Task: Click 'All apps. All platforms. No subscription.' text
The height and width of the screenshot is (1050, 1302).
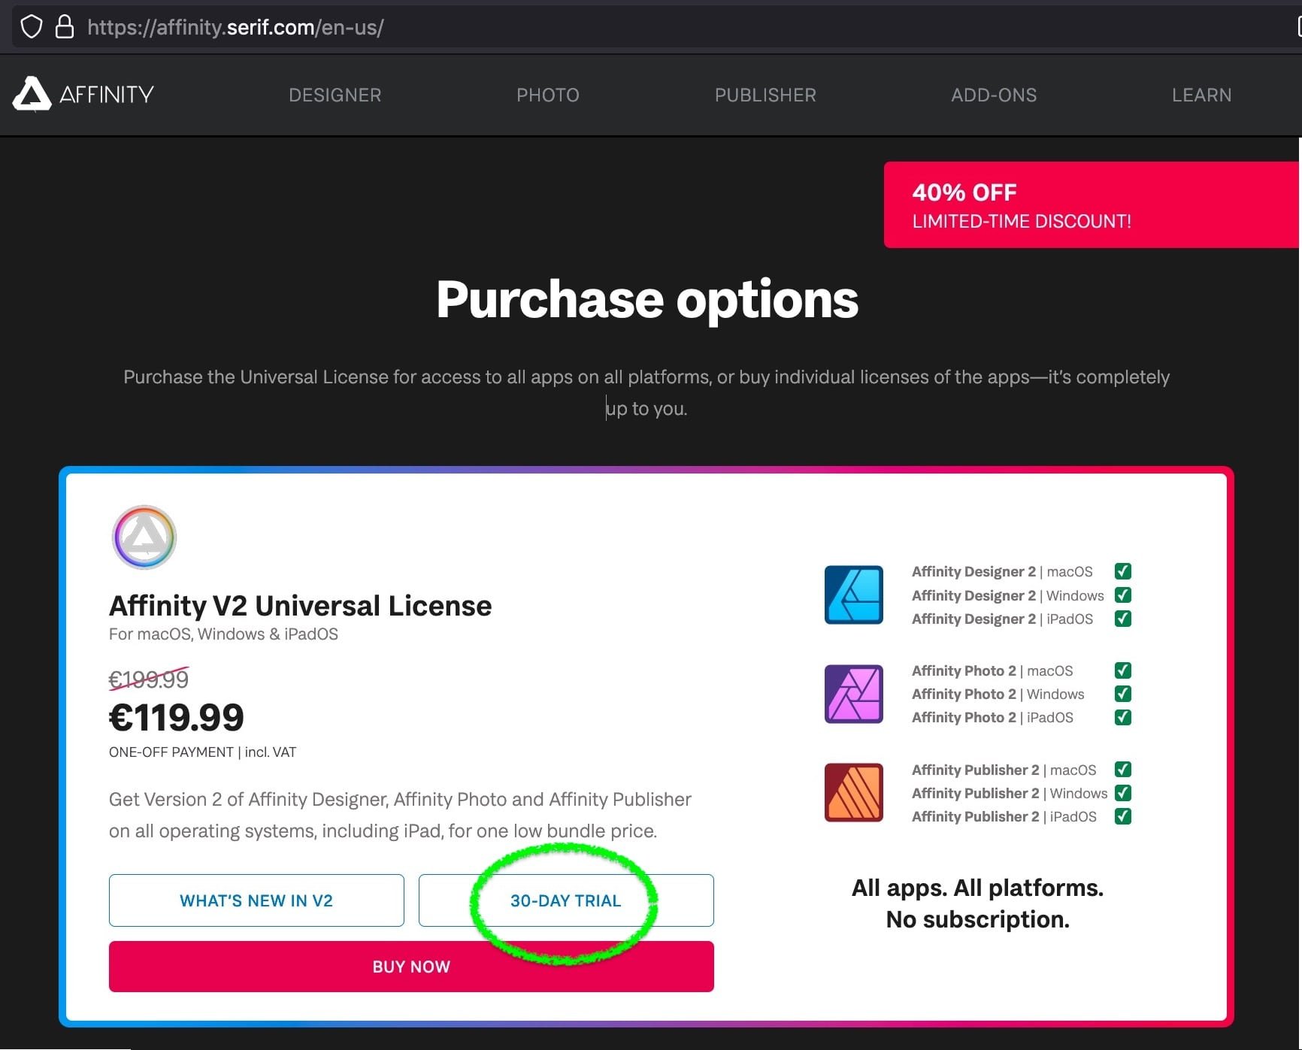Action: tap(977, 903)
